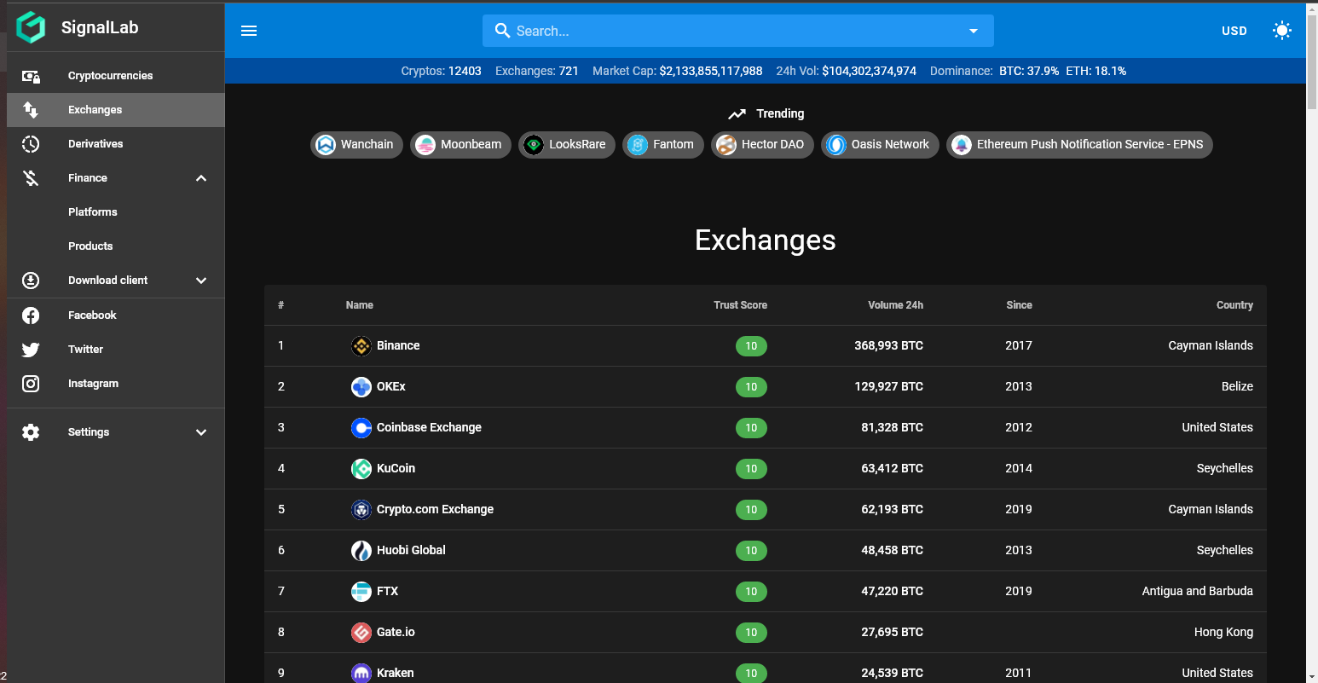
Task: Click the SignalLab logo icon
Action: click(x=31, y=27)
